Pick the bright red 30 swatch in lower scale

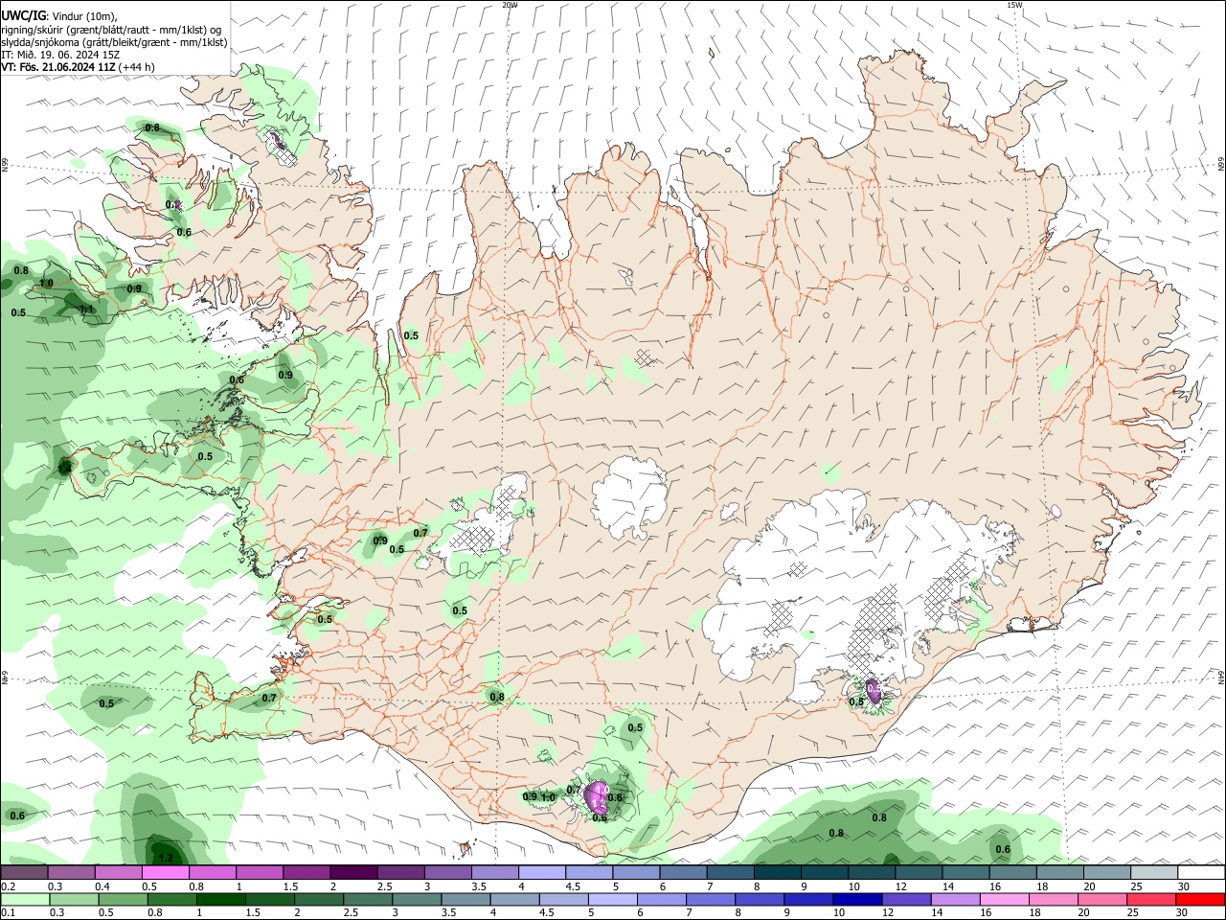coord(1200,899)
